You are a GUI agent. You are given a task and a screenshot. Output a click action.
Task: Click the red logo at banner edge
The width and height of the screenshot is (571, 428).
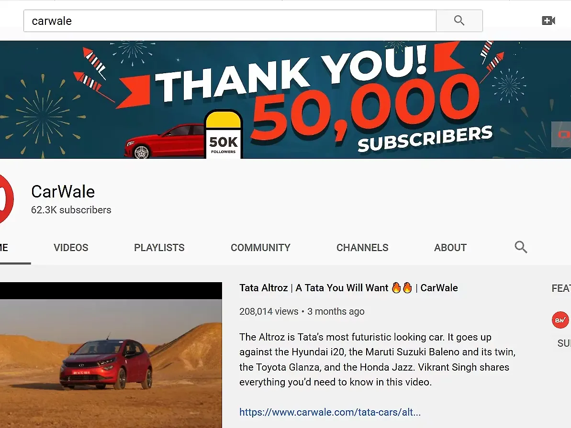pyautogui.click(x=562, y=135)
